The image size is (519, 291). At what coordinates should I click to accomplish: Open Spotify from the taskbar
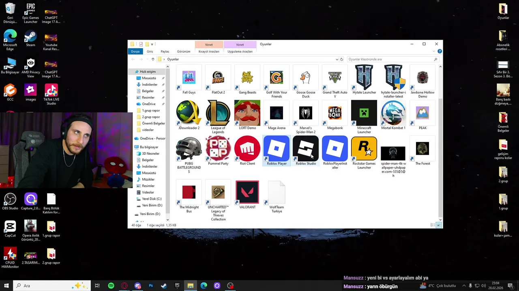coord(111,286)
